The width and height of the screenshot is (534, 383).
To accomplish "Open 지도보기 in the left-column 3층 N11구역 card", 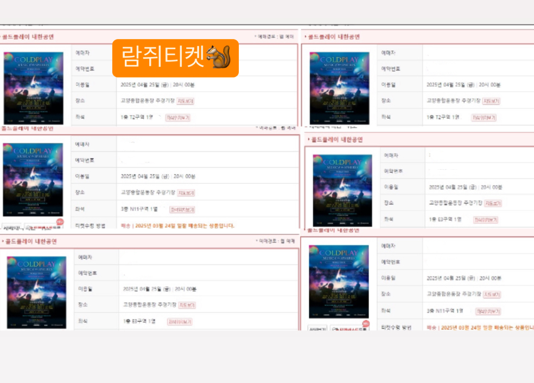I will click(186, 193).
